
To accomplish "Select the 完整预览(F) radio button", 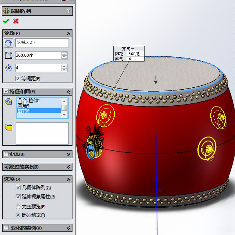I will (18, 207).
